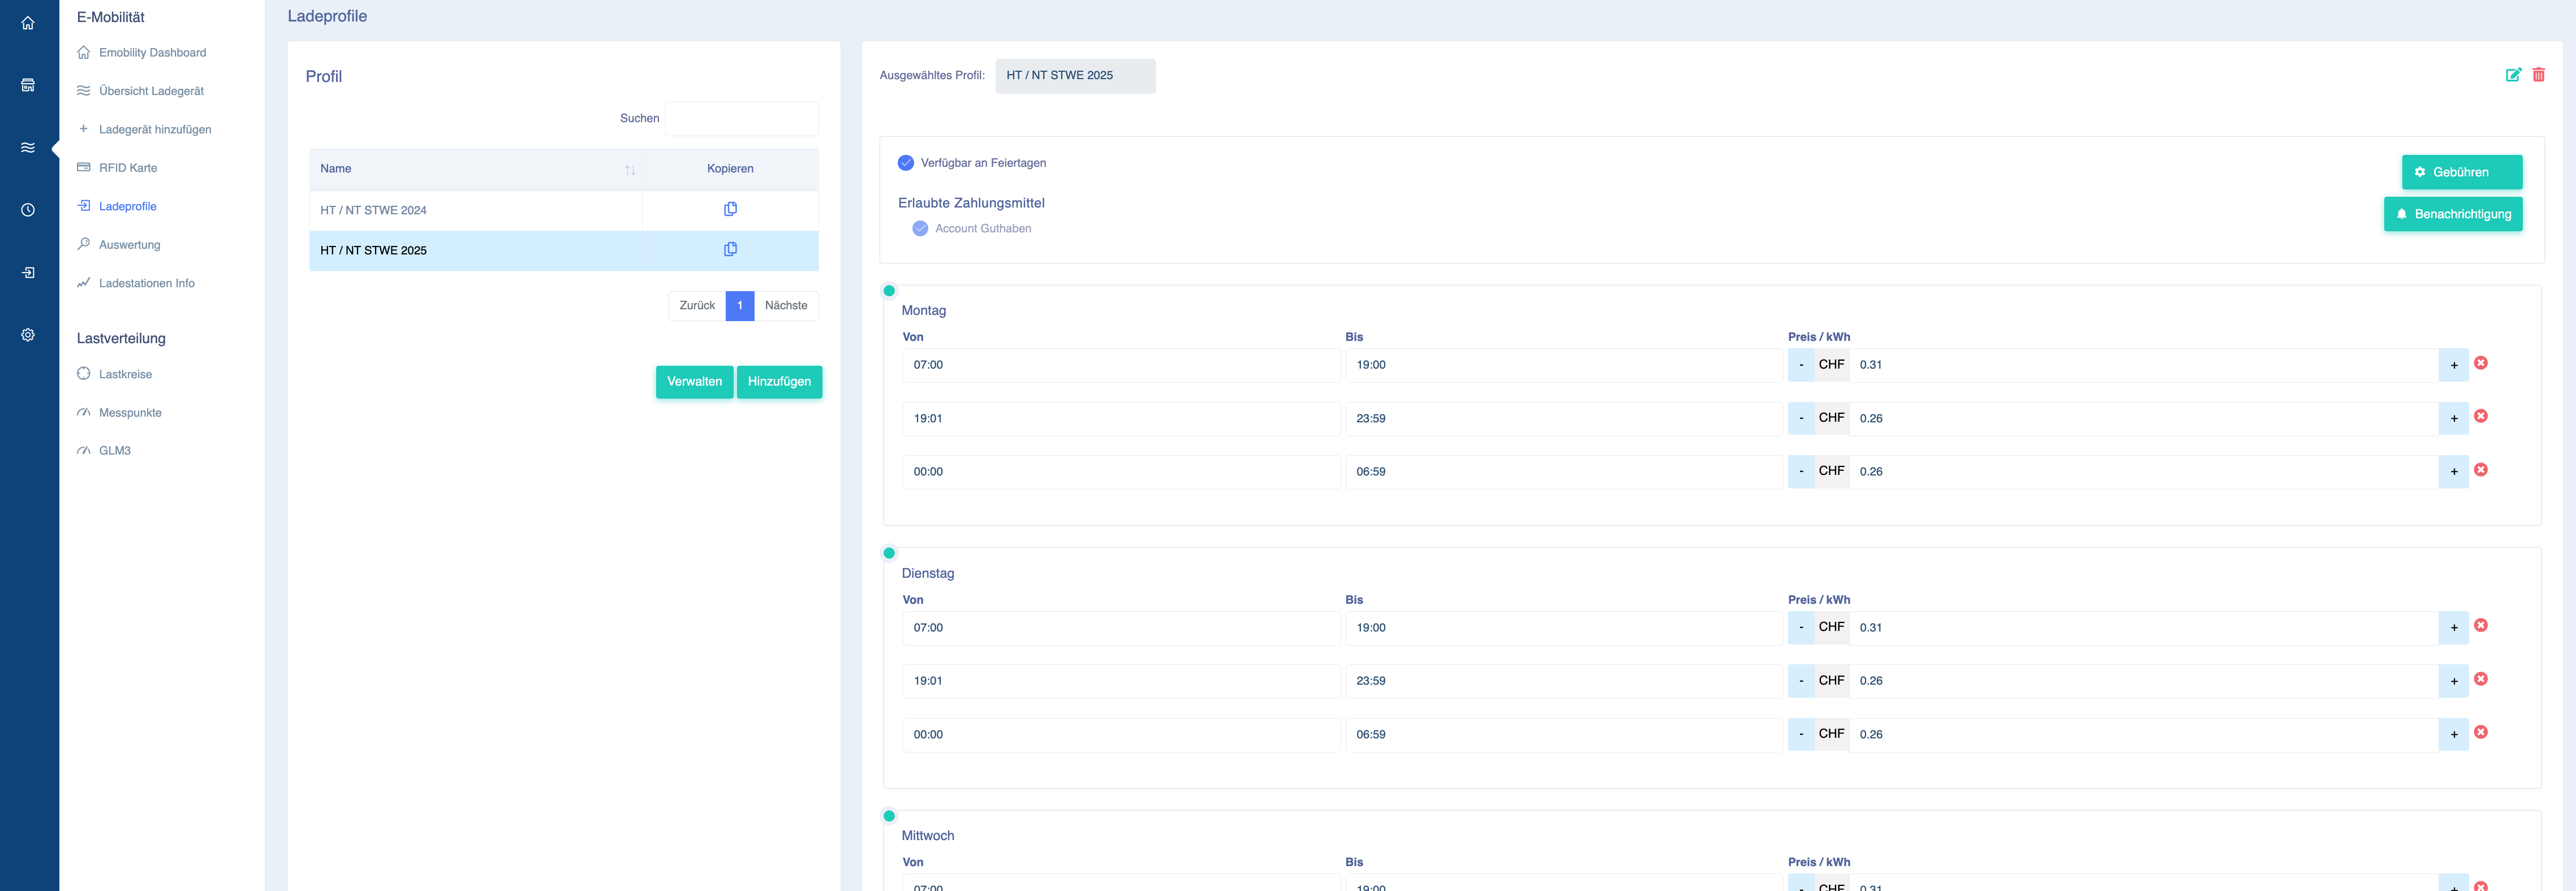
Task: Click the Hinzufügen button
Action: tap(779, 382)
